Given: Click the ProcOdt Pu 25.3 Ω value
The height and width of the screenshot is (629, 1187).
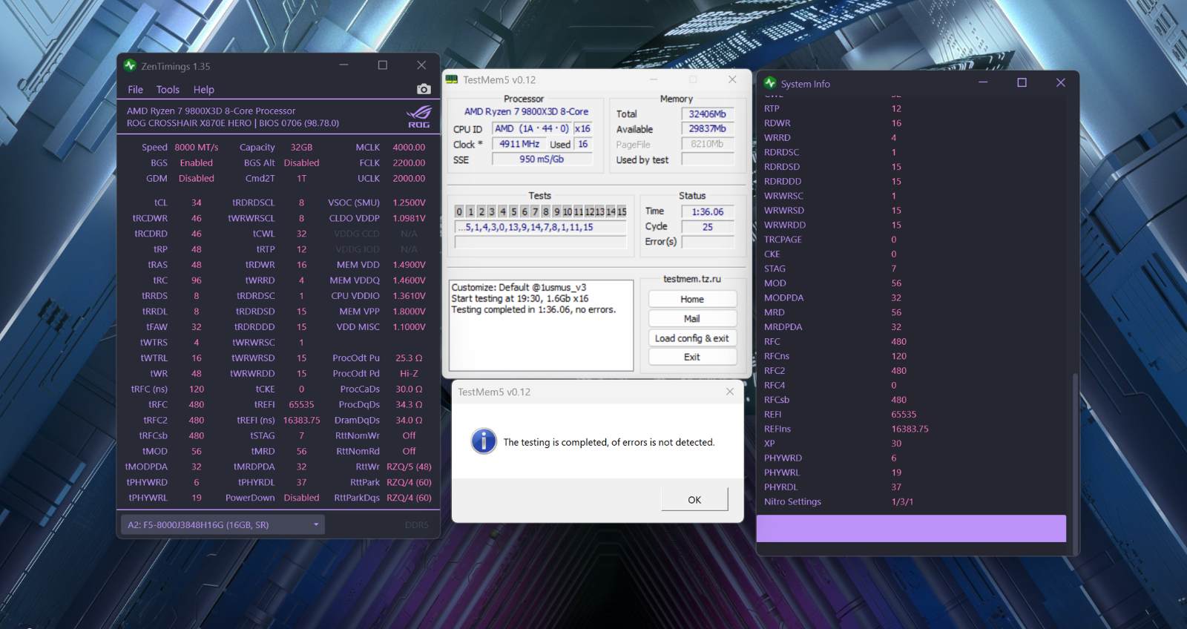Looking at the screenshot, I should point(409,358).
